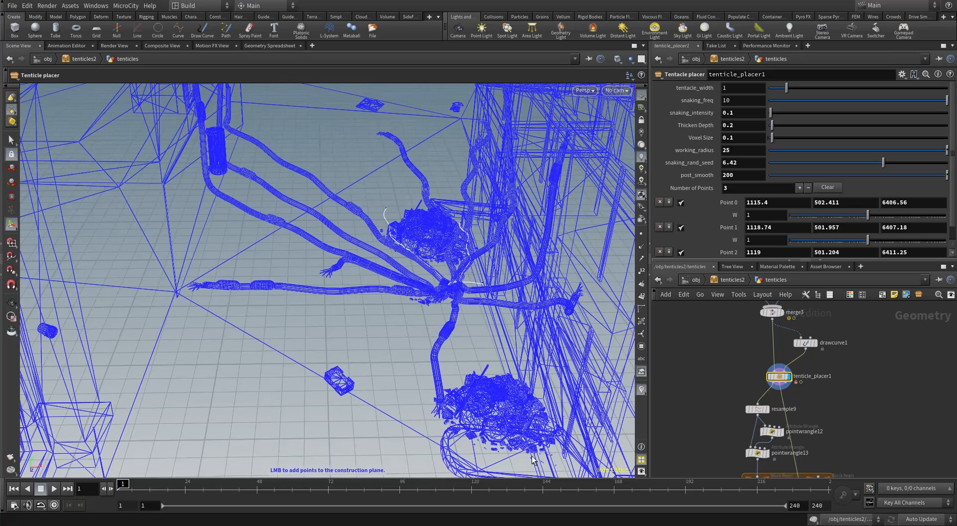The image size is (957, 526).
Task: Click the tenticle_placer1 node
Action: coord(779,376)
